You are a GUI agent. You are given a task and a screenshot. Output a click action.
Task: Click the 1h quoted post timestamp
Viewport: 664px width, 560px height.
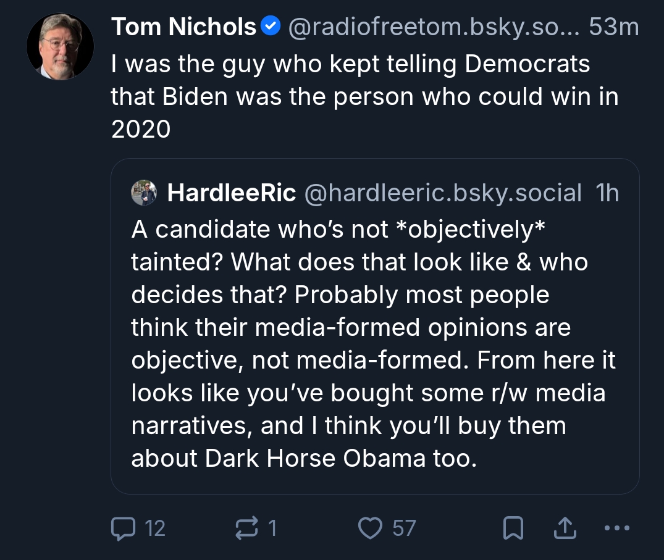tap(607, 193)
